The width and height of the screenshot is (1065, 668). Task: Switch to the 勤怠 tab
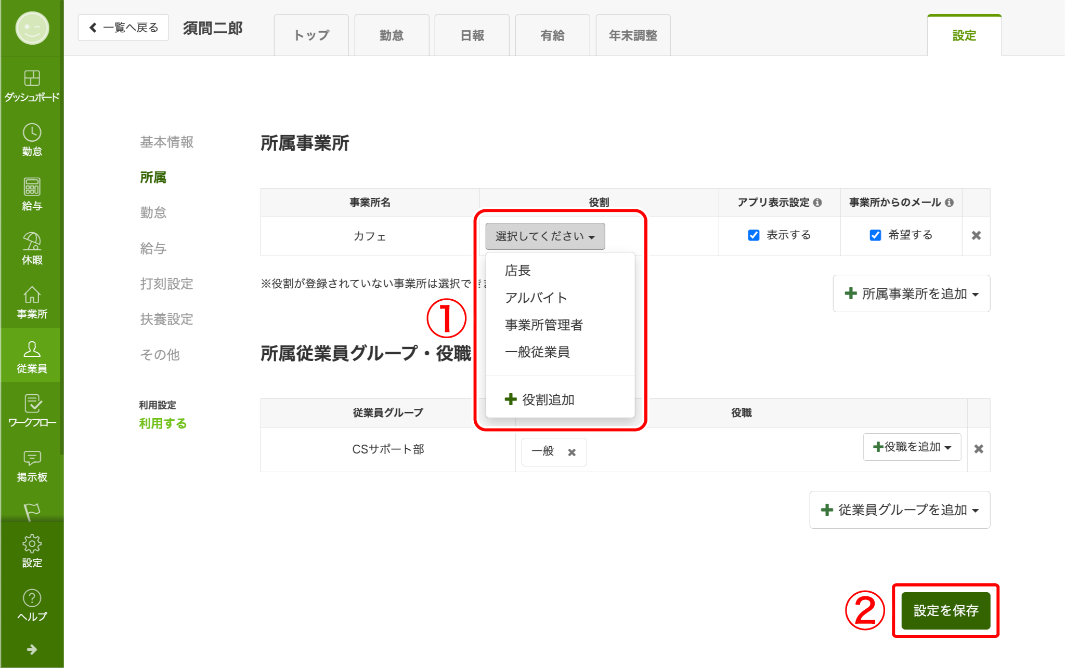[392, 35]
